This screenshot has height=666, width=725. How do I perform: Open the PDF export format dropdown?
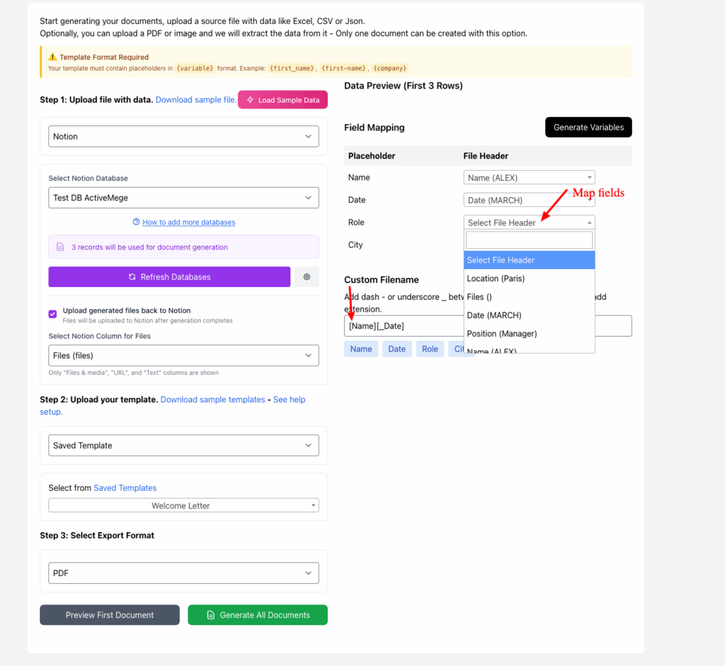(x=183, y=573)
